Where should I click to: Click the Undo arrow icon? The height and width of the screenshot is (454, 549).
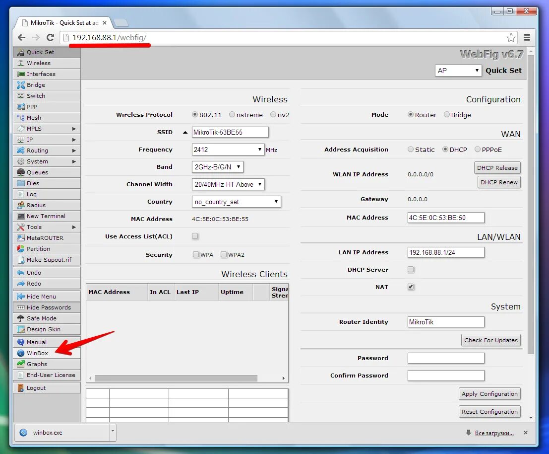tap(21, 272)
